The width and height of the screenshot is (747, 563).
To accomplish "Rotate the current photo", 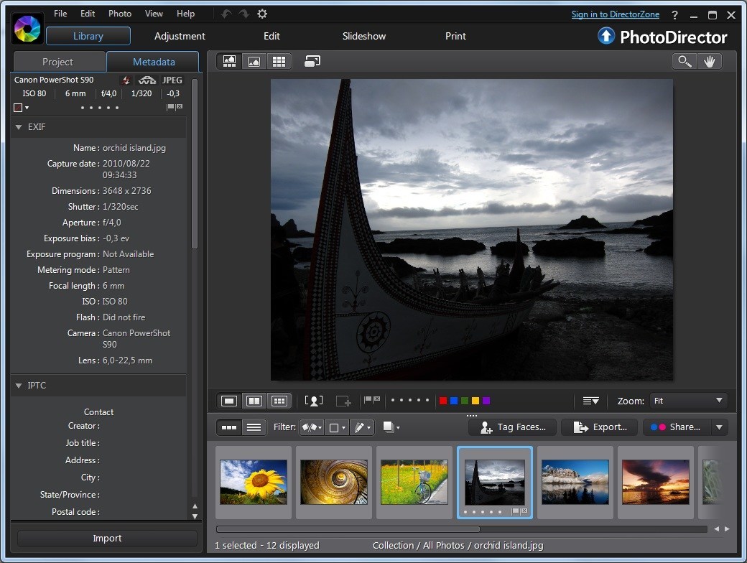I will [x=312, y=61].
